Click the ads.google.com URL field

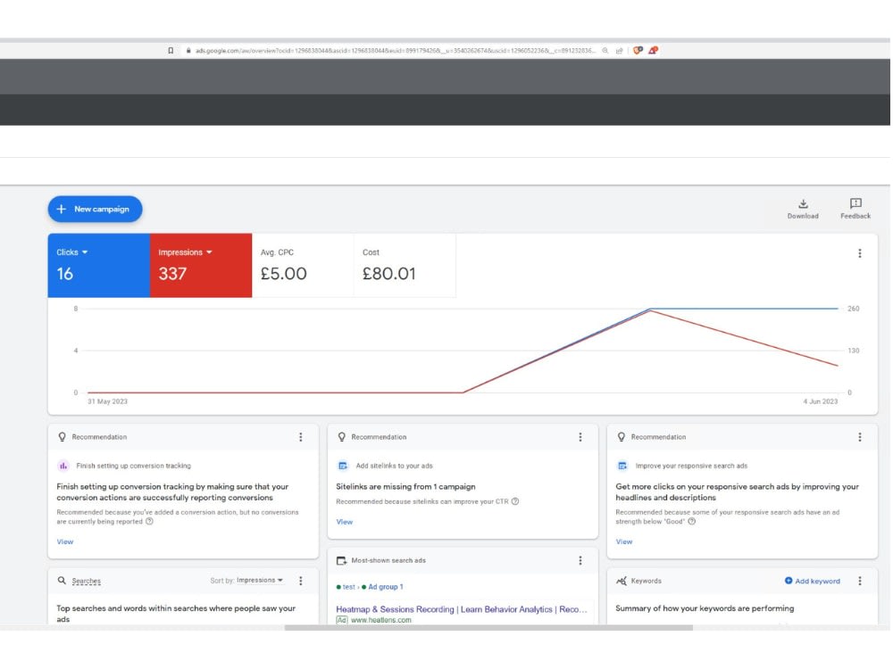pyautogui.click(x=396, y=51)
